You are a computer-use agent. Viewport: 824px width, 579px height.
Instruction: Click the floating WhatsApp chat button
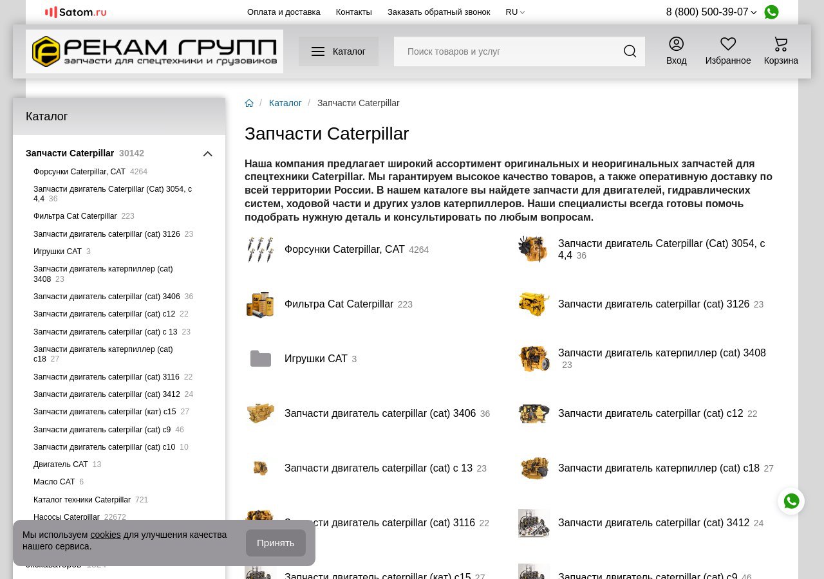point(791,501)
